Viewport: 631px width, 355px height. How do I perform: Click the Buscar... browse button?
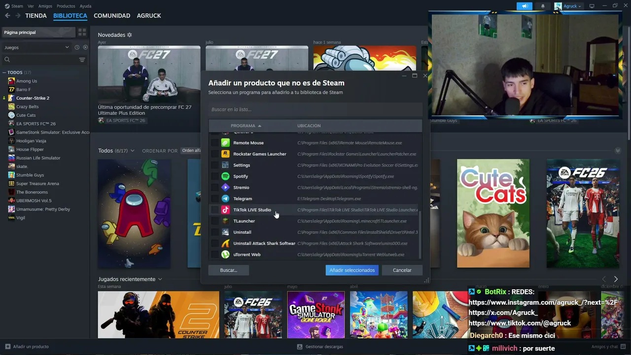pos(228,270)
